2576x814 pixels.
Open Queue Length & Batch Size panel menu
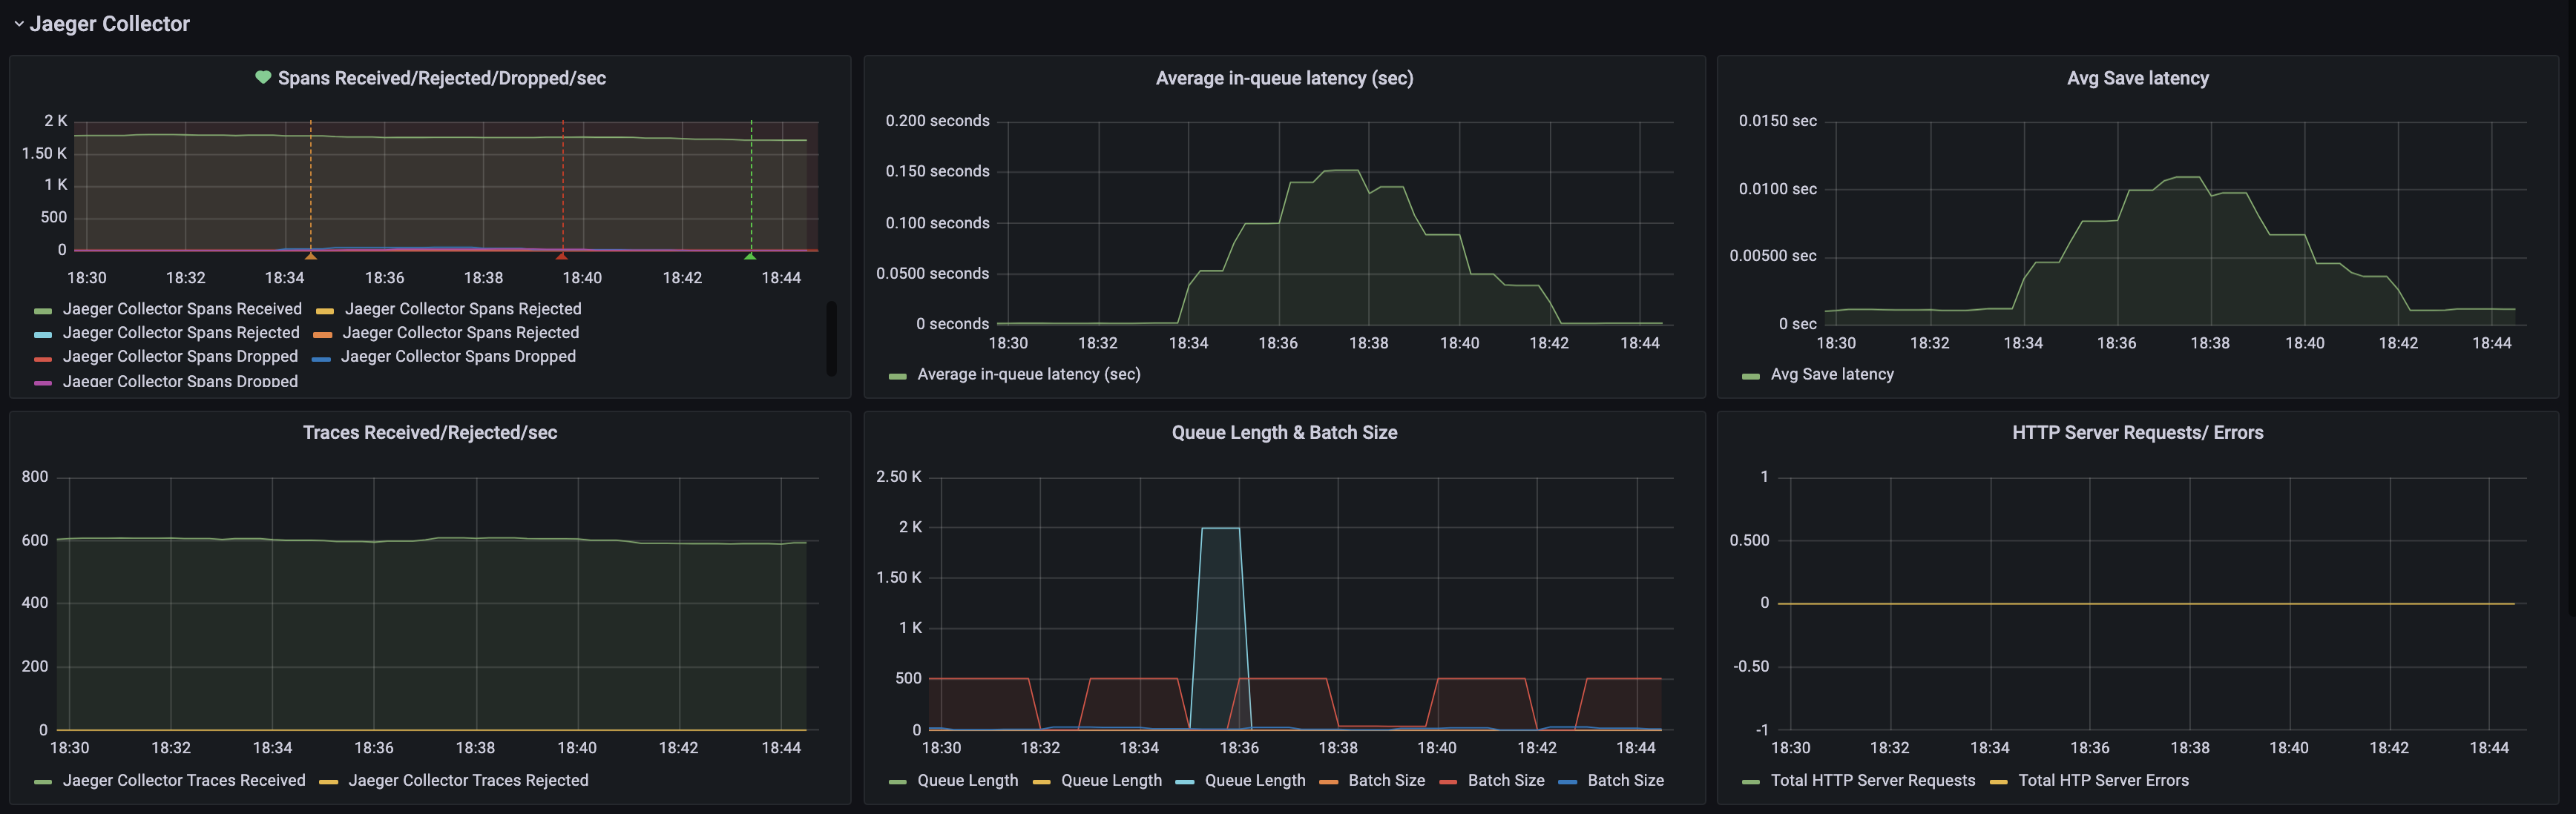[1284, 432]
